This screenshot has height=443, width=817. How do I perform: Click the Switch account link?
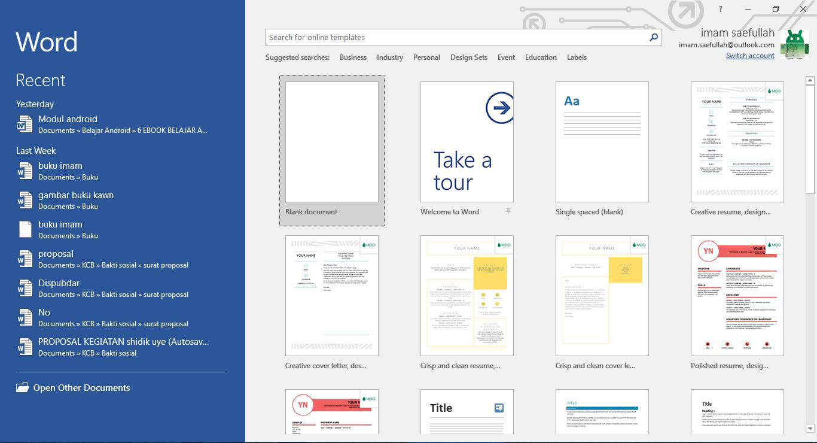pos(750,56)
